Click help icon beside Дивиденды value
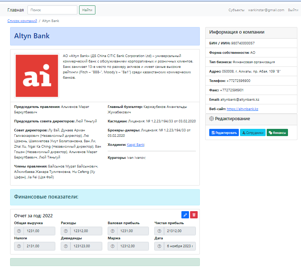The image size is (301, 270). pyautogui.click(x=66, y=246)
